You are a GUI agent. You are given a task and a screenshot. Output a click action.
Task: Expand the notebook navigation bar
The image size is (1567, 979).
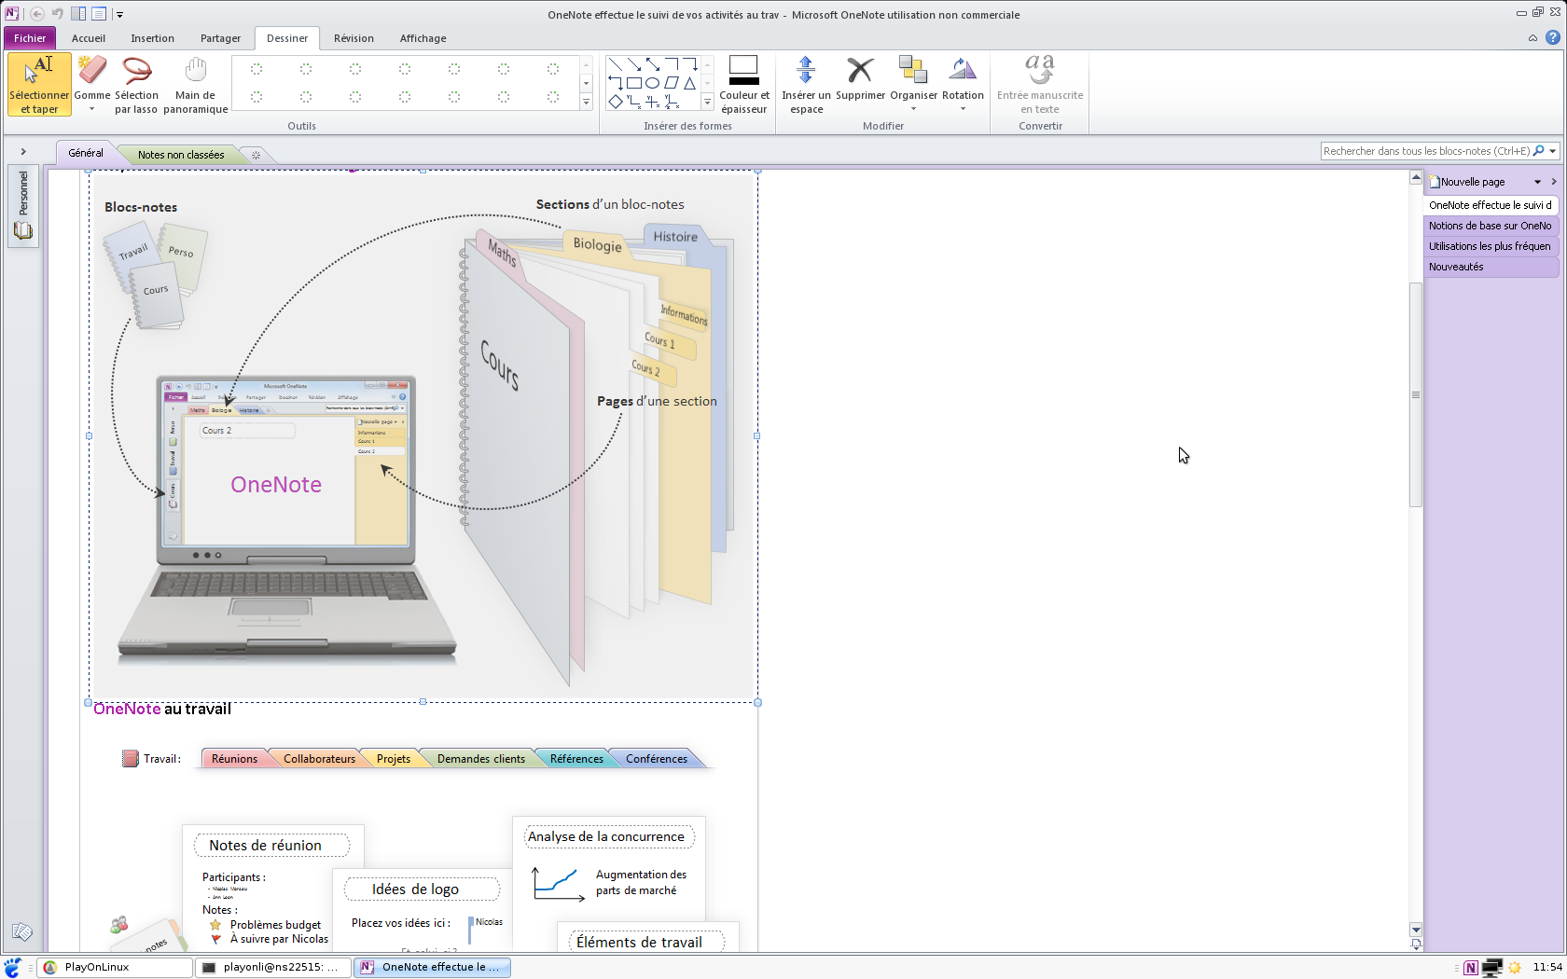pos(23,152)
